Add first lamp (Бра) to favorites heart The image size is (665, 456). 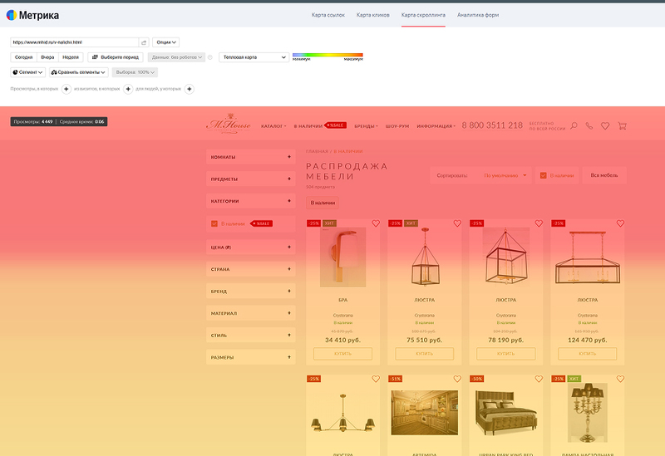[376, 223]
